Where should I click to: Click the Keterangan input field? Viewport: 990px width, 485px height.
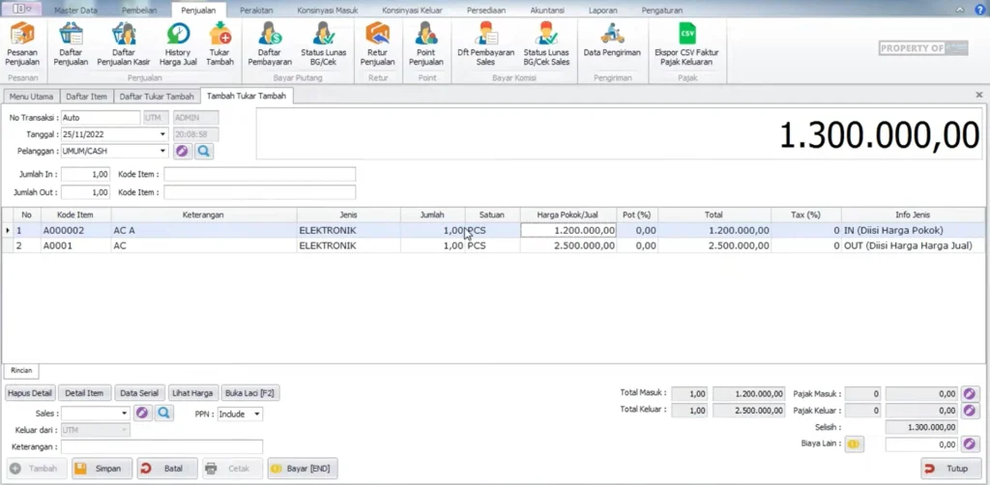(x=161, y=446)
